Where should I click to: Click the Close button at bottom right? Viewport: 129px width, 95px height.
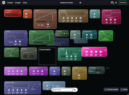(124, 90)
